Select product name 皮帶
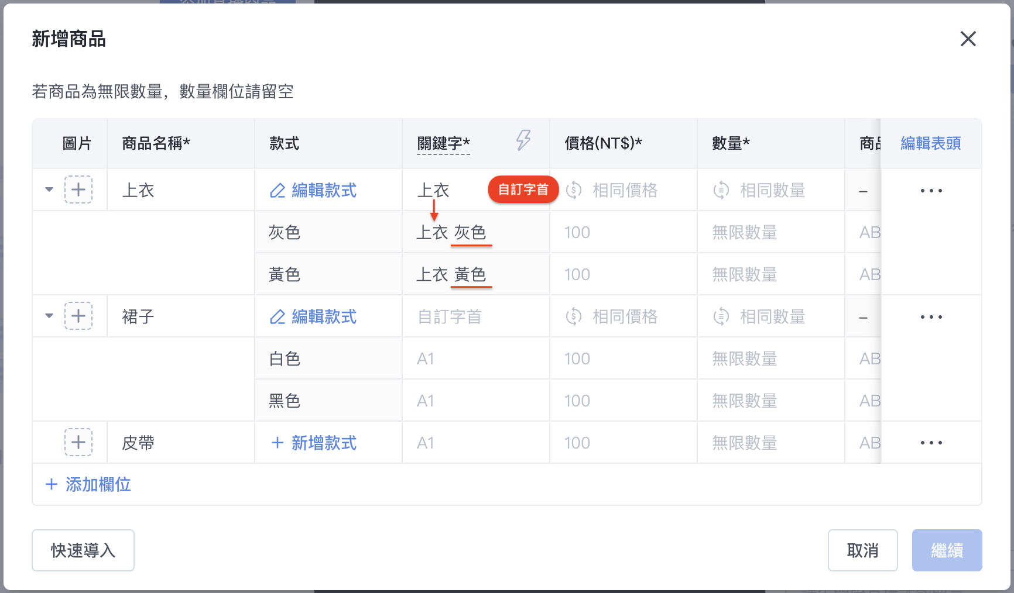 [181, 443]
